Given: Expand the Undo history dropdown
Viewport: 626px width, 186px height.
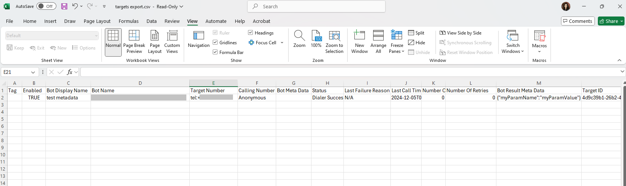Looking at the screenshot, I should click(81, 6).
